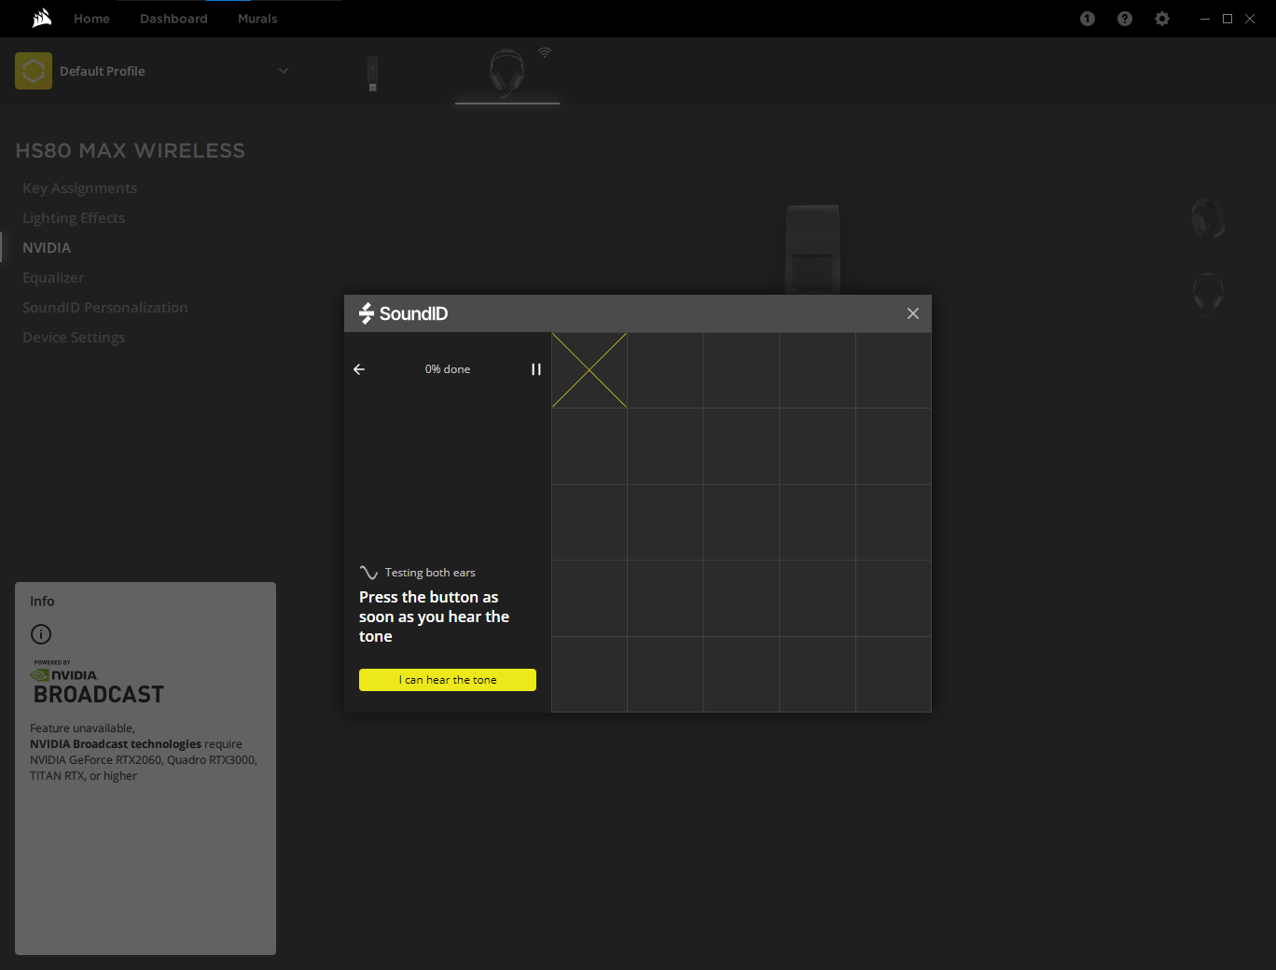
Task: Open the Equalizer section
Action: [x=53, y=278]
